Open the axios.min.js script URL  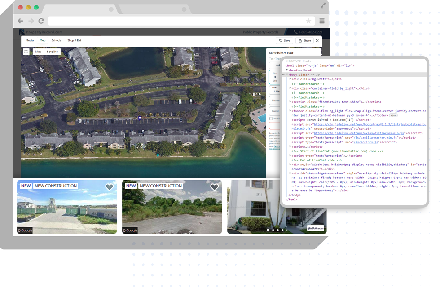(359, 133)
